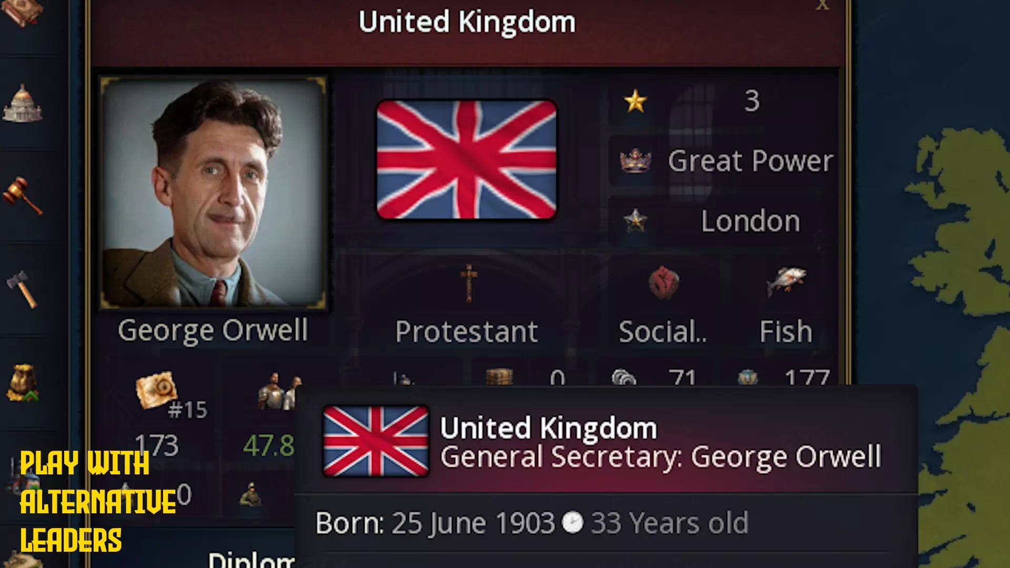The width and height of the screenshot is (1010, 568).
Task: Click the book icon at sidebar top
Action: pos(21,12)
